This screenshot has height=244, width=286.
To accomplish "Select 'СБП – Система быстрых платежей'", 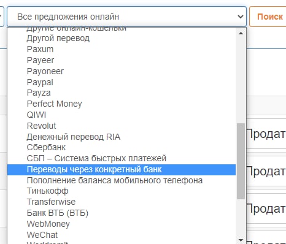I will 122,159.
